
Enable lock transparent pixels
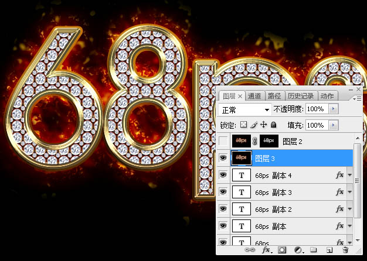(x=244, y=125)
